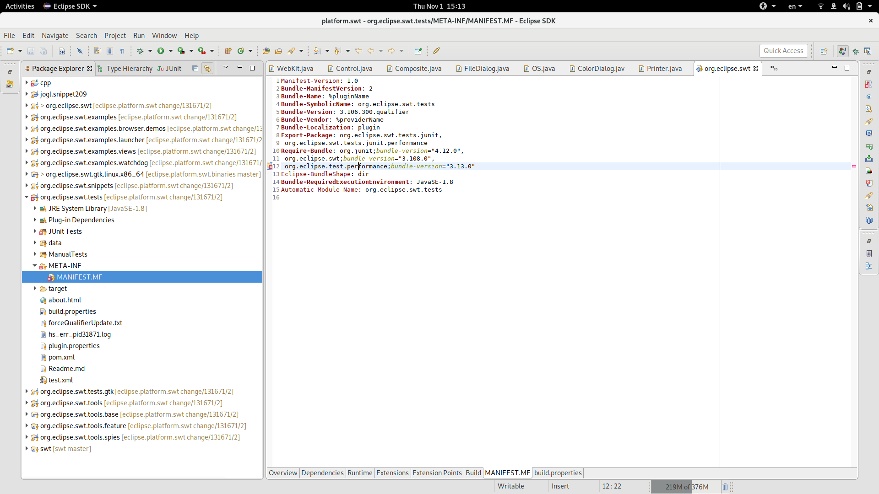The image size is (879, 494).
Task: Select the MANIFEST.MF file in tree
Action: point(142,277)
